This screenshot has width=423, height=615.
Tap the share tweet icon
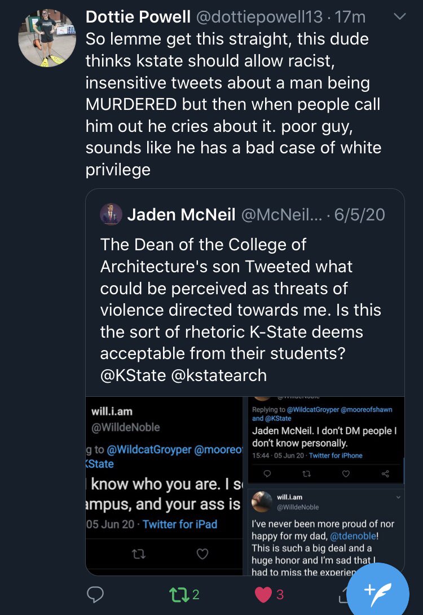(343, 595)
